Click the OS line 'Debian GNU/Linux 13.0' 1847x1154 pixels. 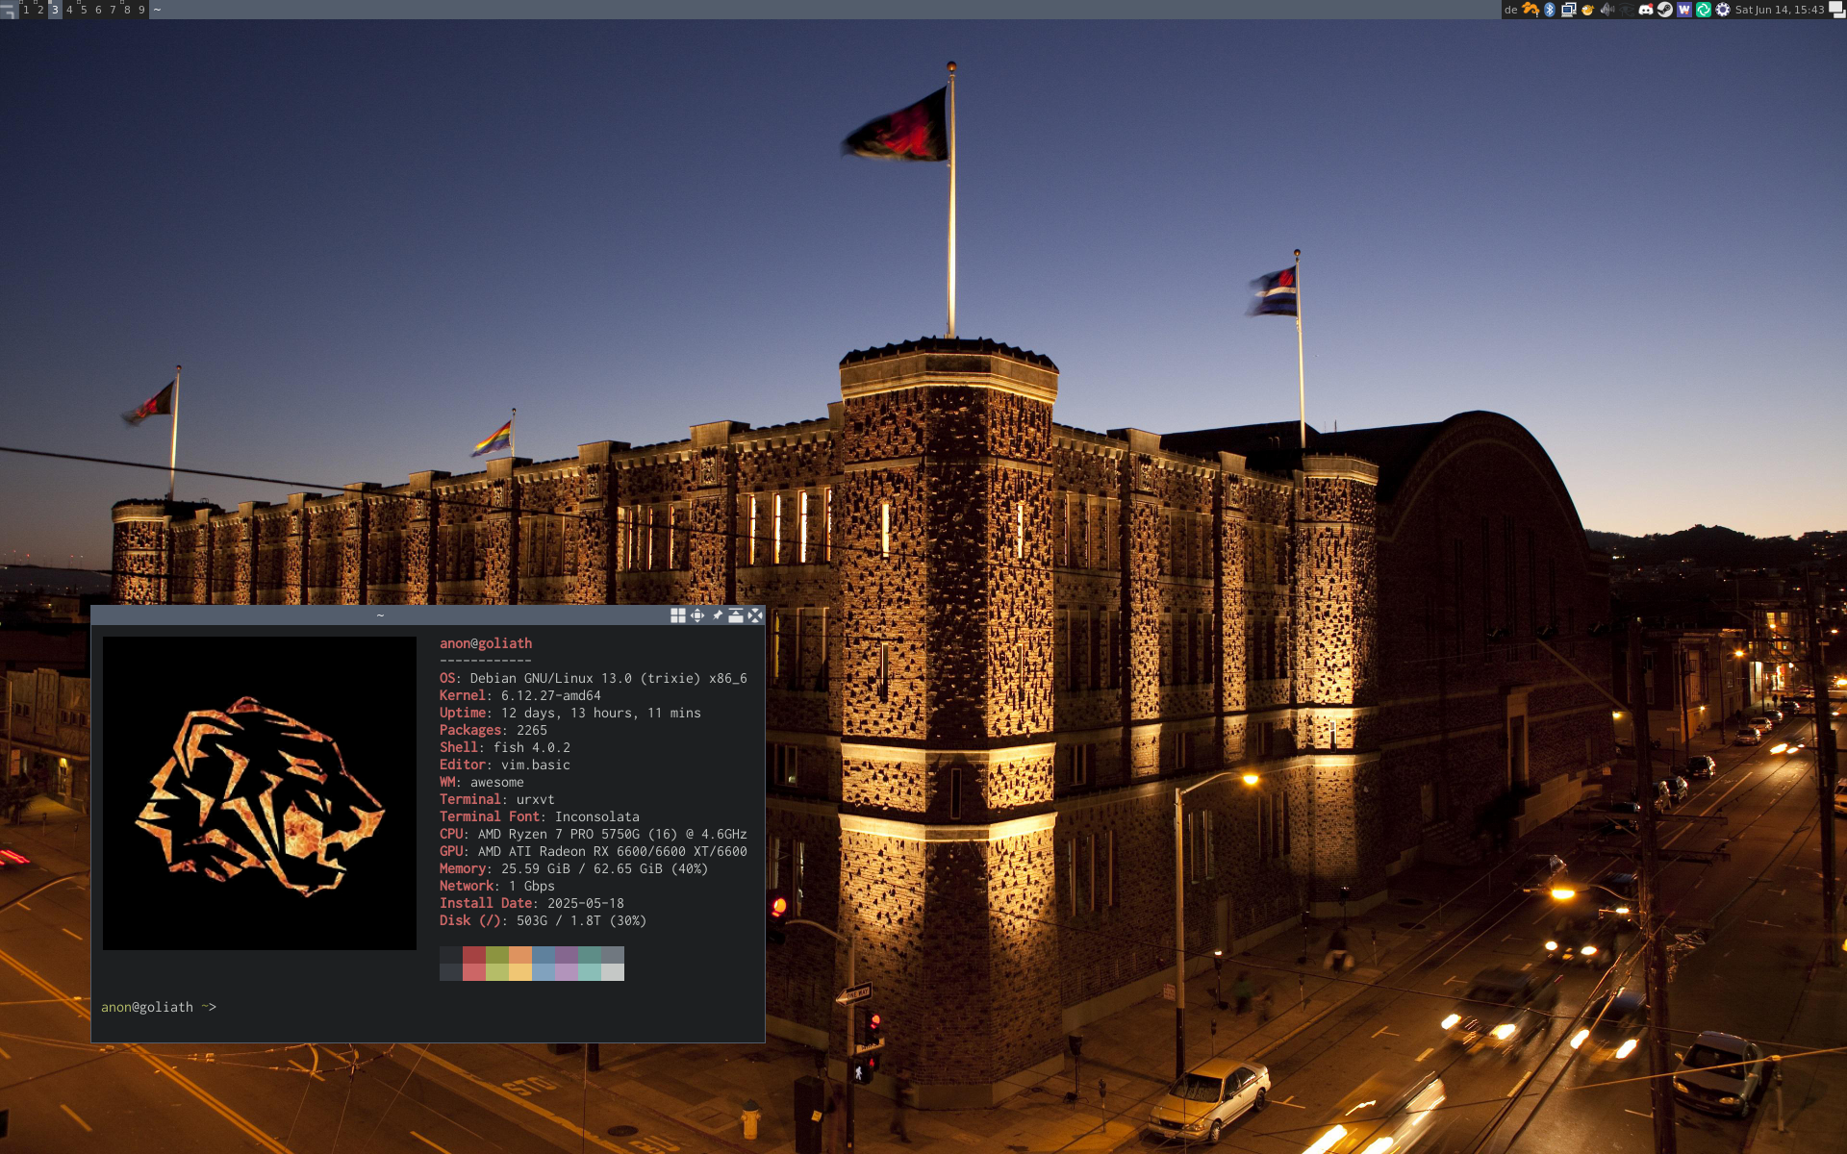594,678
